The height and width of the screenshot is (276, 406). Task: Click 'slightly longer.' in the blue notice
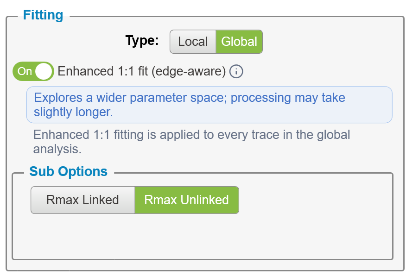pos(73,112)
